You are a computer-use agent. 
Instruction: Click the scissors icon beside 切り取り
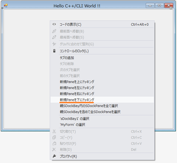[54, 131]
